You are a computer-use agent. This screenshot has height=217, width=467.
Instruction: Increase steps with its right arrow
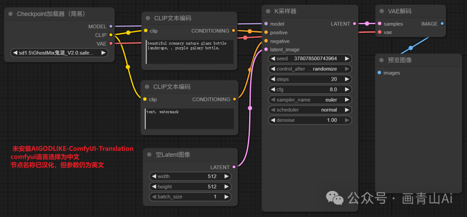(347, 79)
